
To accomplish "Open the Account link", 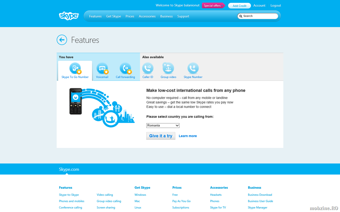I will click(259, 6).
